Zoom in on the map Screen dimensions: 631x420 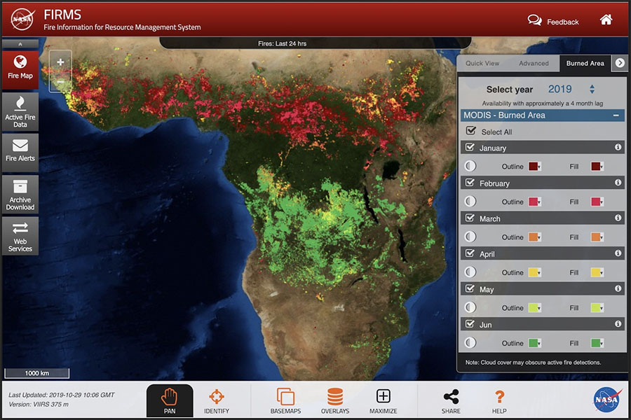60,62
